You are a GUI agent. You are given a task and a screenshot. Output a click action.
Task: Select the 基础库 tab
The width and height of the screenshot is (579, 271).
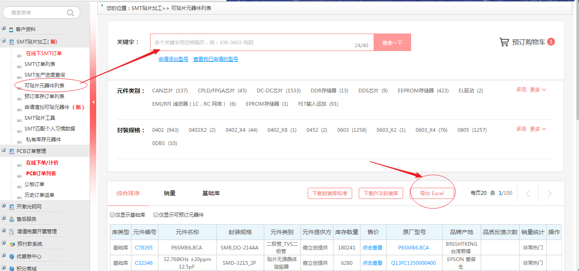pos(211,193)
